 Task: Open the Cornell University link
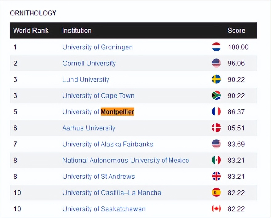[x=89, y=63]
